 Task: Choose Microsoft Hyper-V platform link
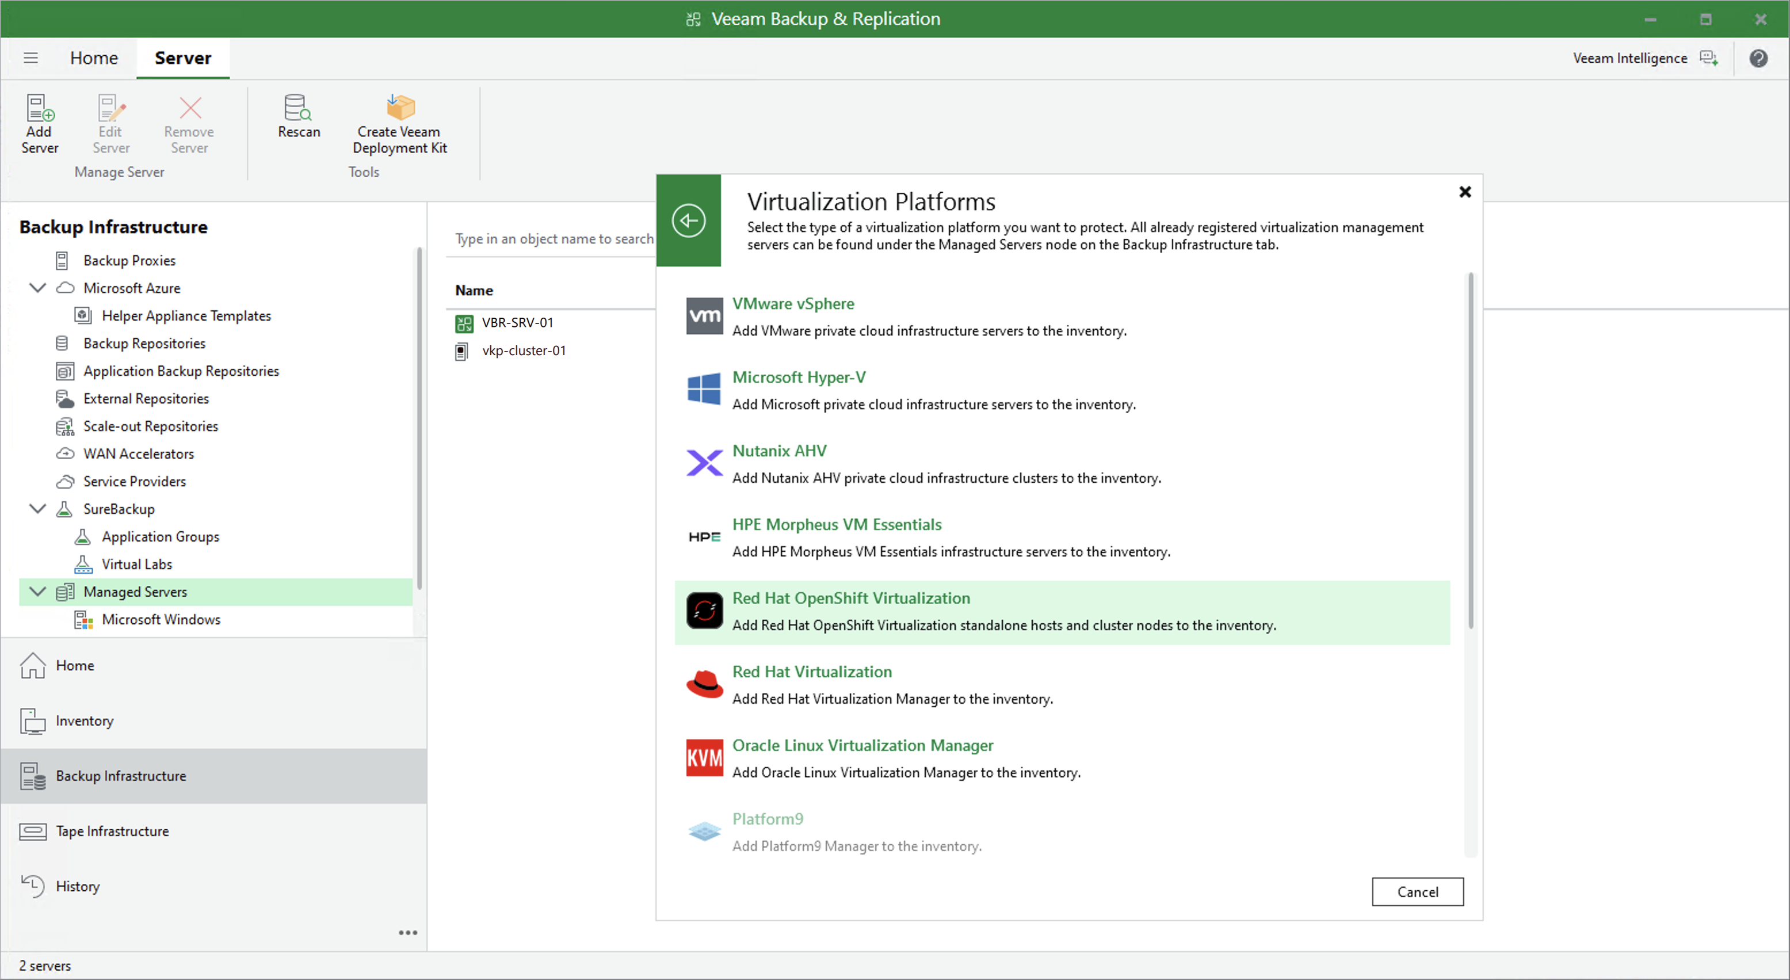tap(799, 377)
